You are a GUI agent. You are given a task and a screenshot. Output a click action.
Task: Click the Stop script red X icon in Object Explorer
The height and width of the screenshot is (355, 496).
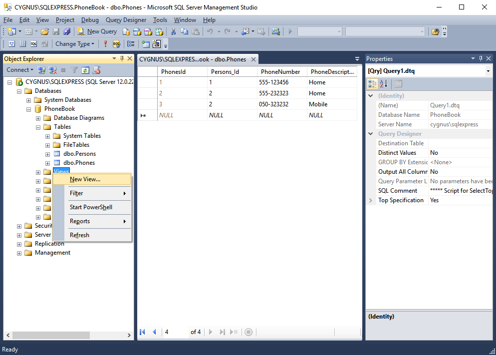[x=96, y=70]
